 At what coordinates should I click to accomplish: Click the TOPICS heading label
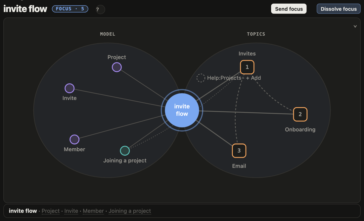[x=256, y=34]
